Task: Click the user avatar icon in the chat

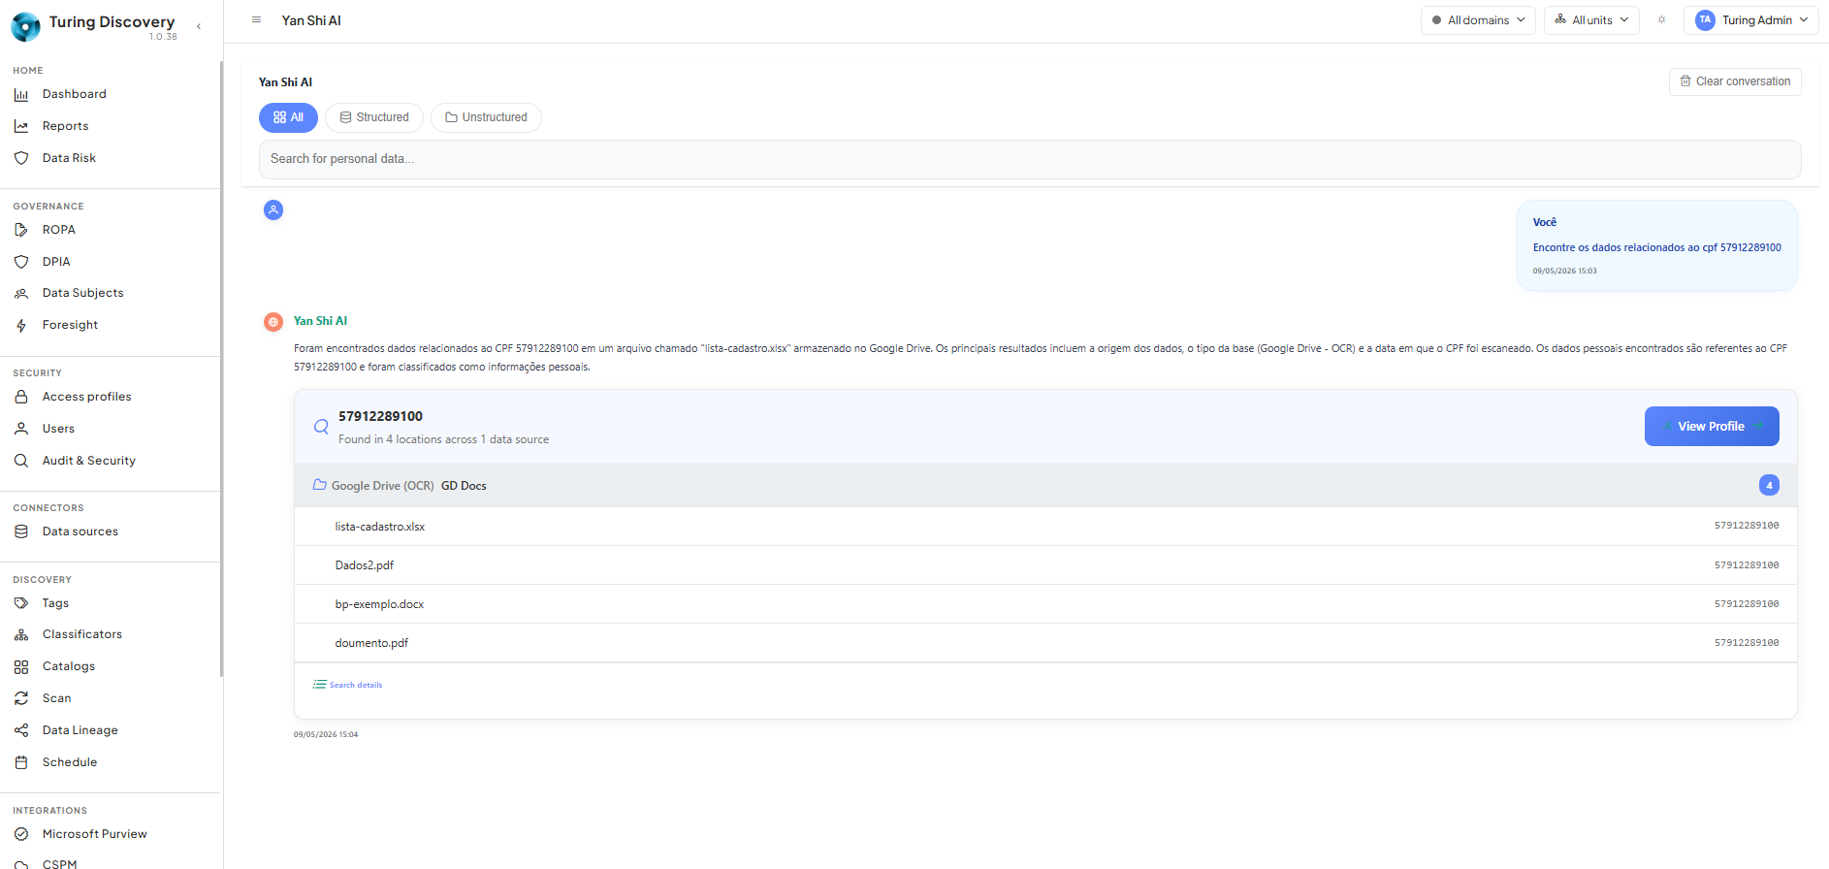Action: tap(273, 209)
